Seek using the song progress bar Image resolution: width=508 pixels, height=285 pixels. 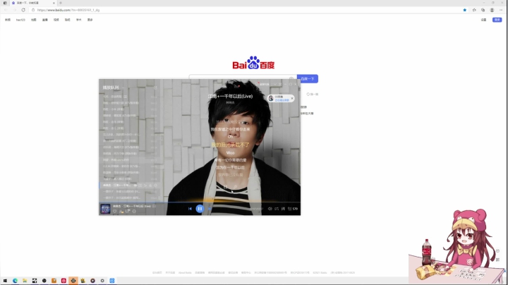tap(200, 202)
